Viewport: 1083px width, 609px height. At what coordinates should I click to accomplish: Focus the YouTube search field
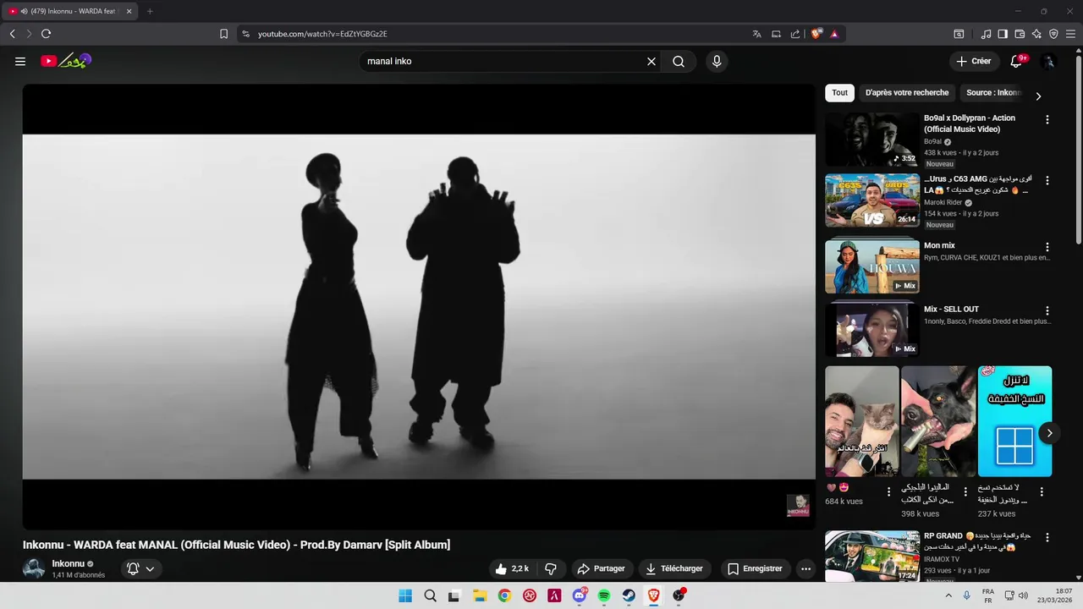503,61
